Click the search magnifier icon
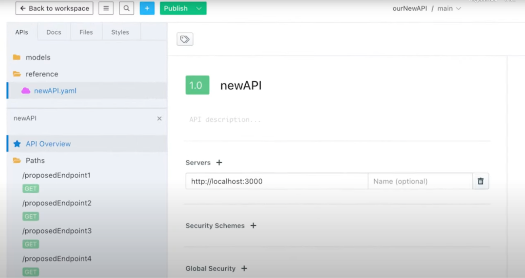This screenshot has width=525, height=278. point(126,8)
